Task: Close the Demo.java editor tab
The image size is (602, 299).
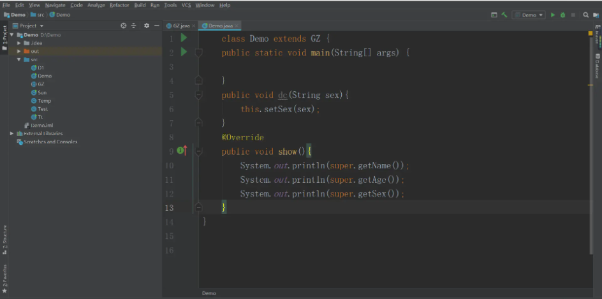Action: coord(237,26)
